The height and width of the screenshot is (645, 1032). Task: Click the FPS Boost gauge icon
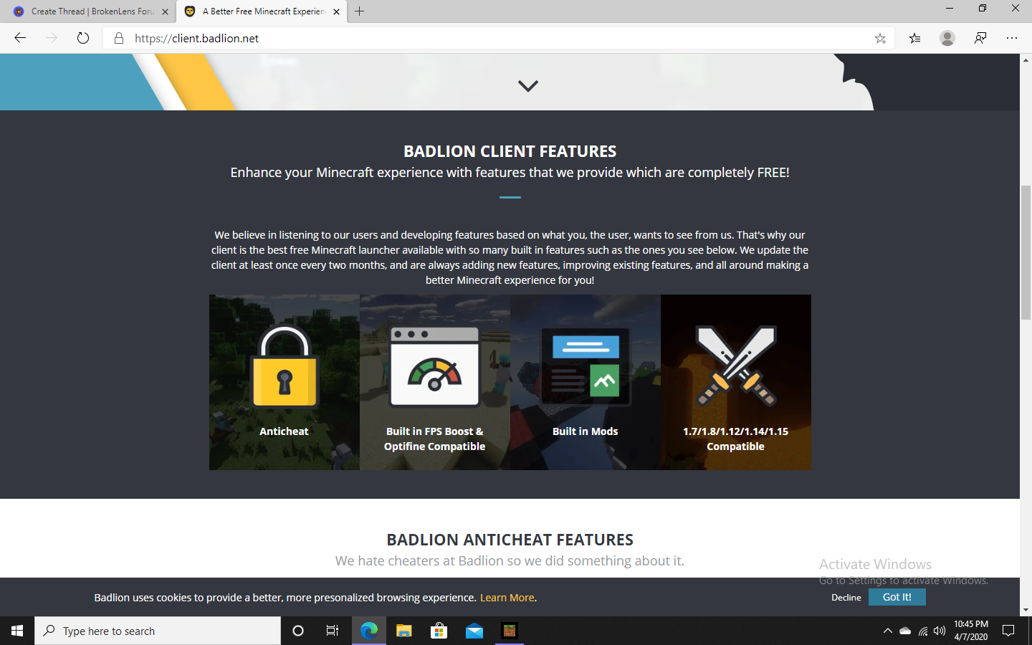pos(434,367)
